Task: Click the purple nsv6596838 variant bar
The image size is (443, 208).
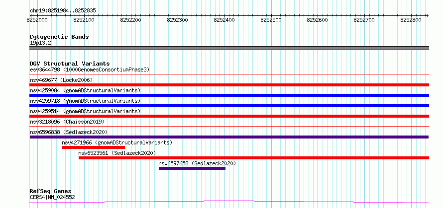Action: click(x=229, y=137)
